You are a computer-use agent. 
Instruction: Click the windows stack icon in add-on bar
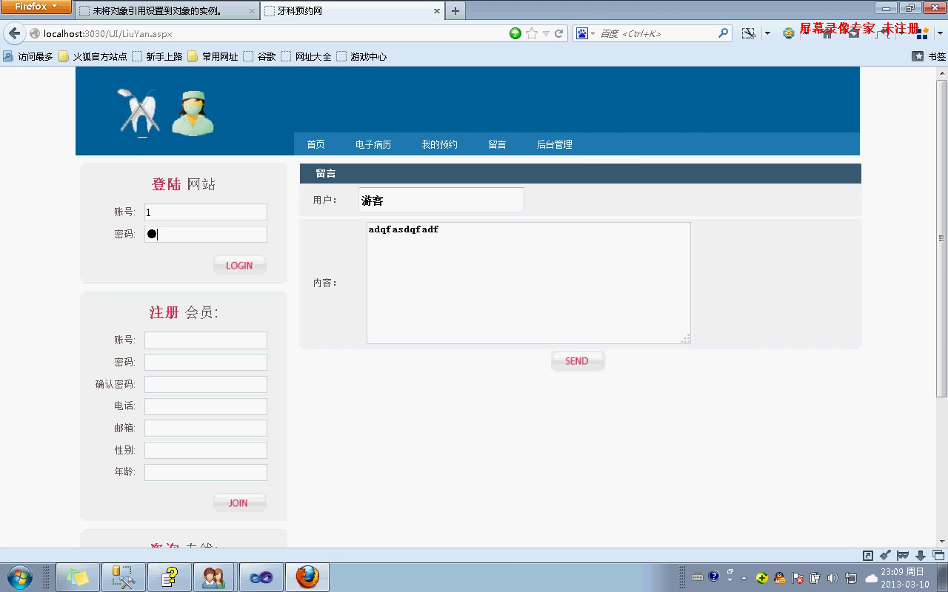coord(938,555)
